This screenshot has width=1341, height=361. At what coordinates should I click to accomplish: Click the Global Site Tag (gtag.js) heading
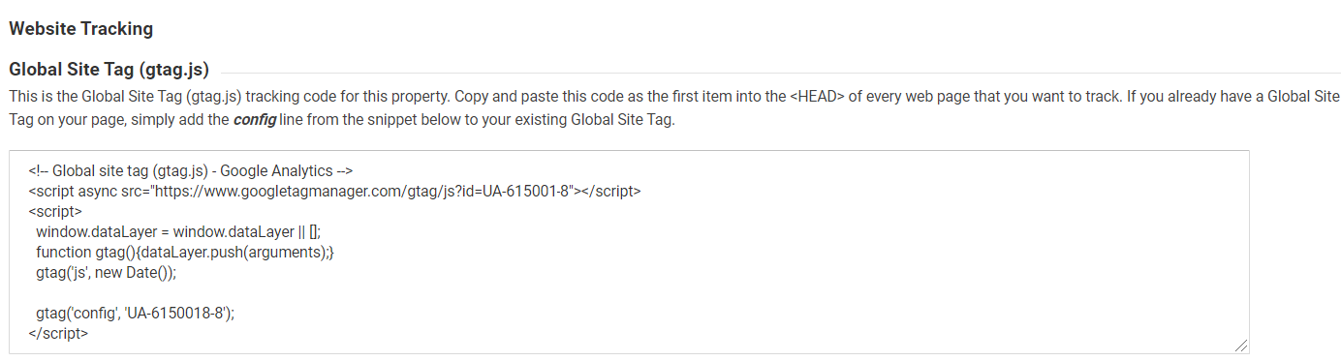click(x=109, y=70)
